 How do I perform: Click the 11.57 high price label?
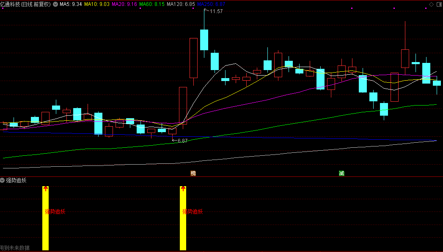(x=216, y=11)
